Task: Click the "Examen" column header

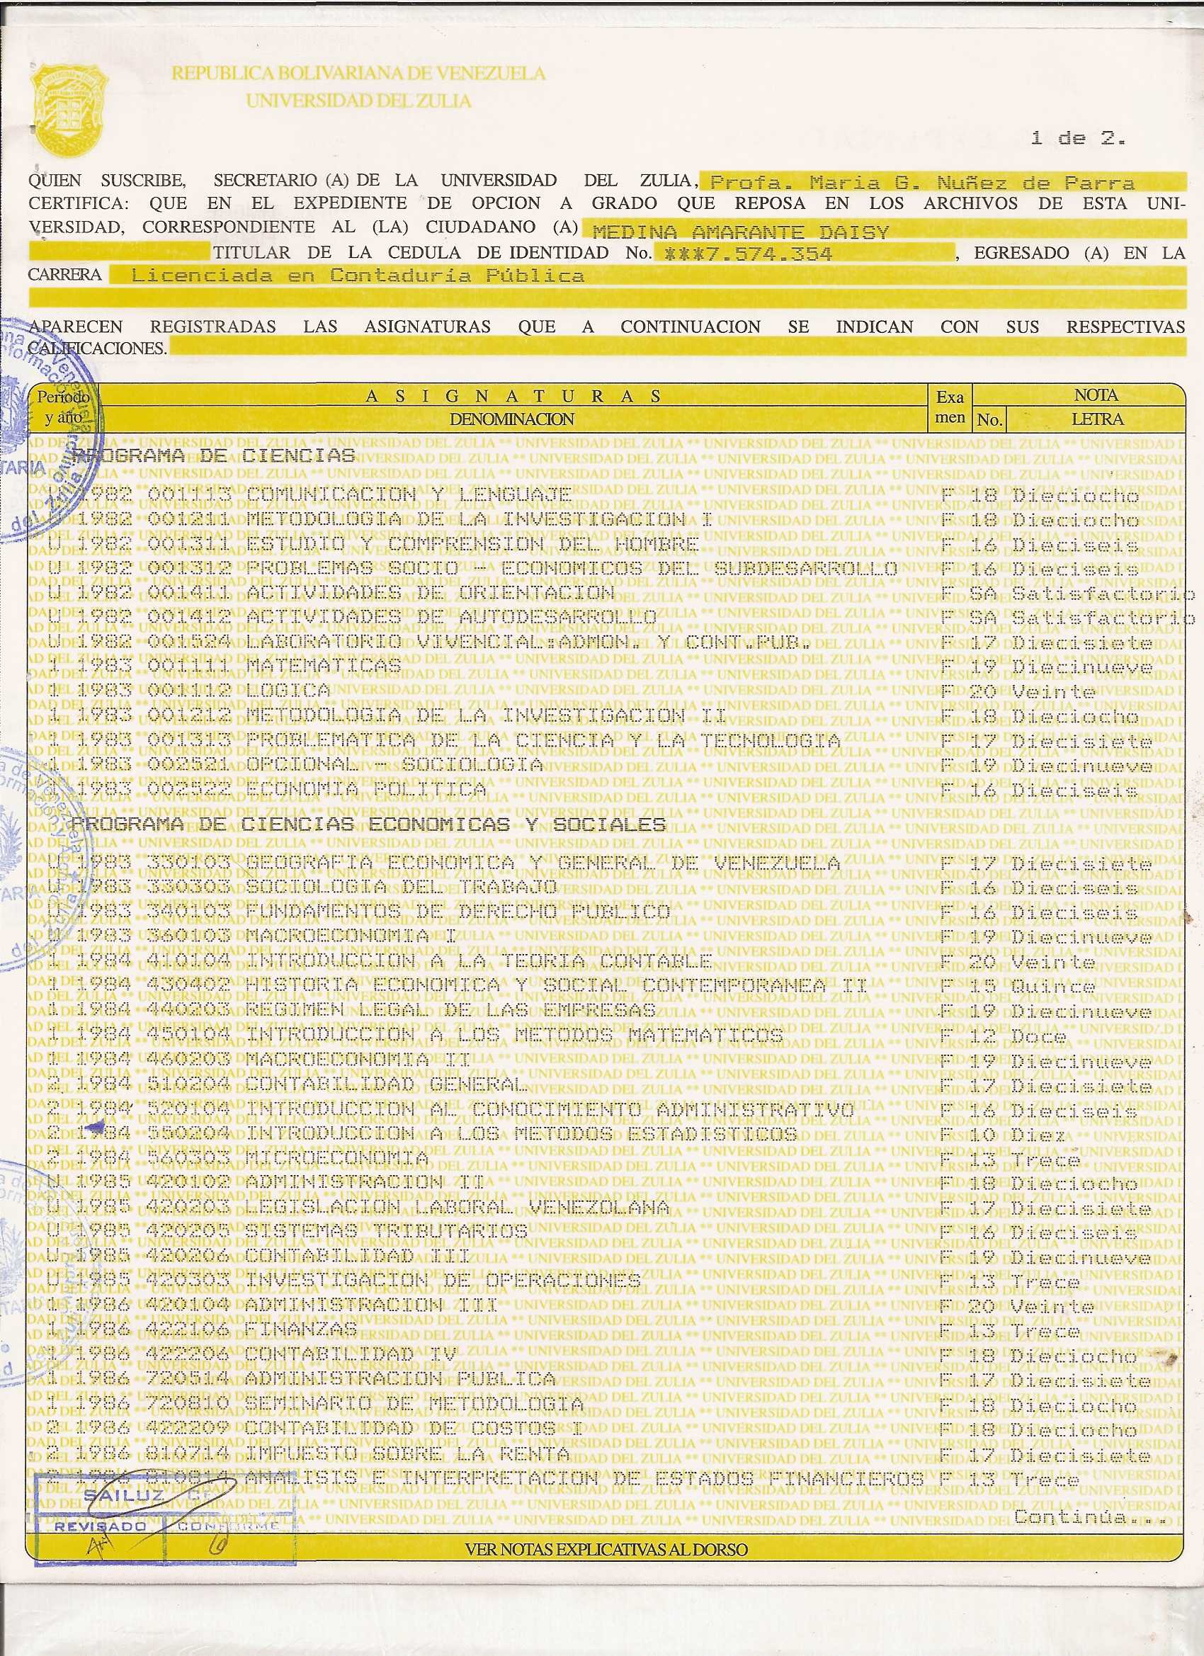Action: 950,407
